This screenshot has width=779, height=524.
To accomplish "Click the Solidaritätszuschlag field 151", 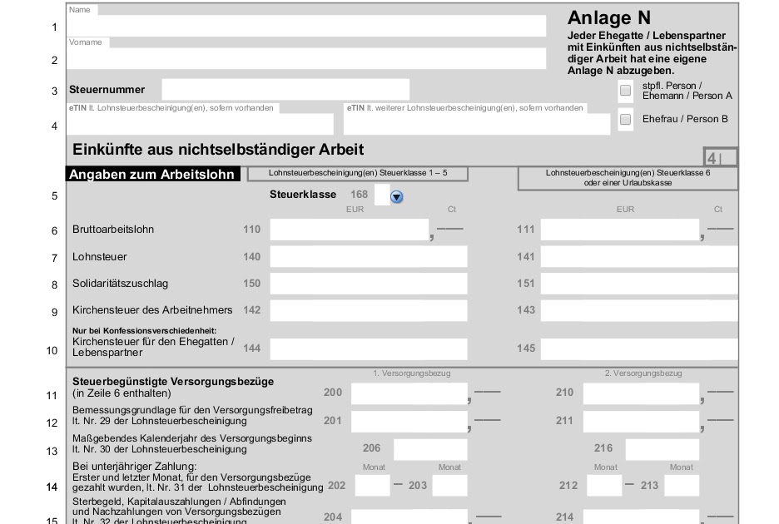I will pyautogui.click(x=639, y=284).
